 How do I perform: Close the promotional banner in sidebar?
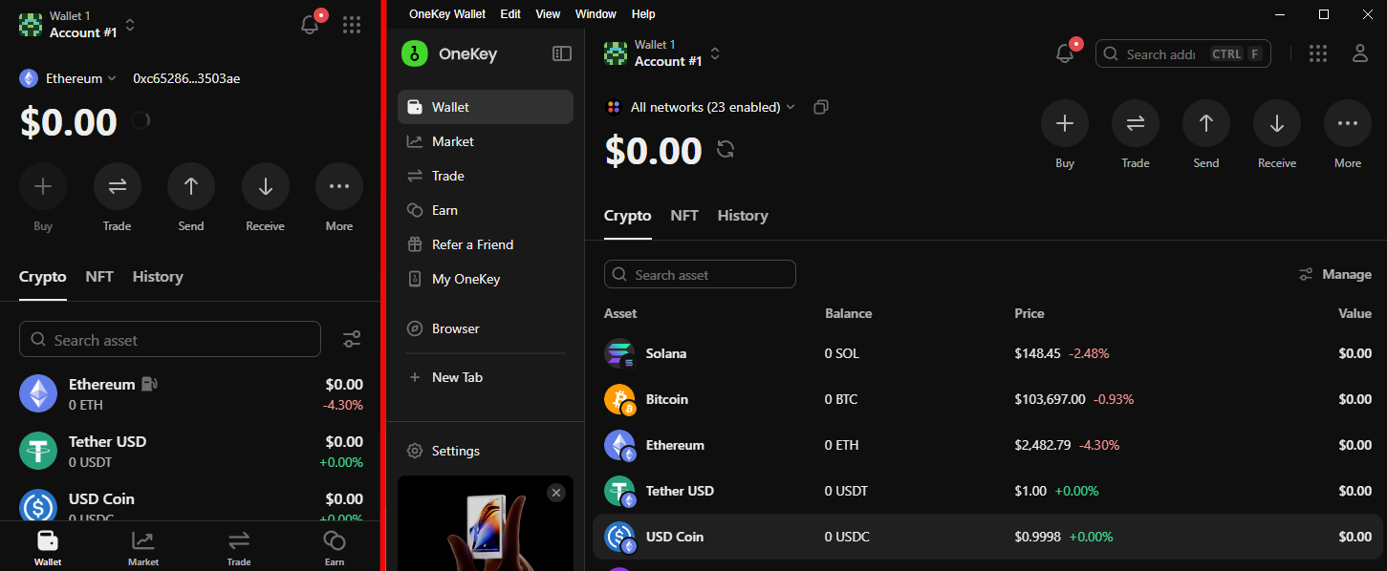click(x=556, y=493)
